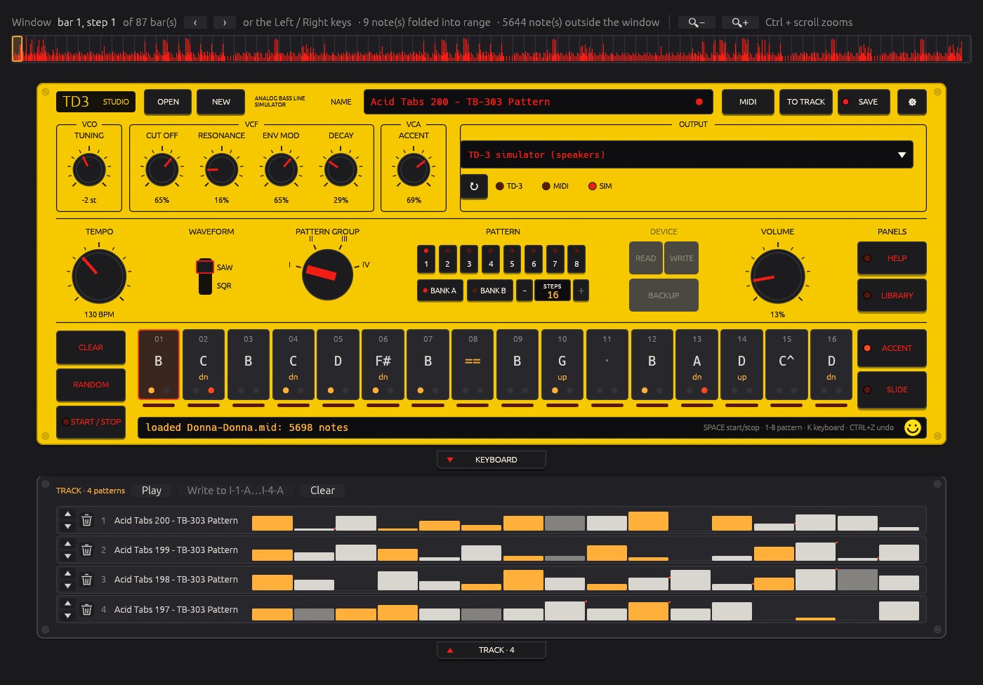
Task: Move Acid Tabs 199 row up
Action: 67,544
